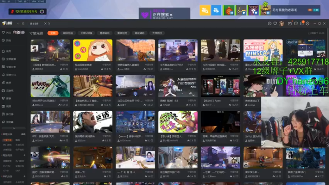Open 赛事 esports events in sidebar
This screenshot has width=329, height=185.
click(x=7, y=98)
